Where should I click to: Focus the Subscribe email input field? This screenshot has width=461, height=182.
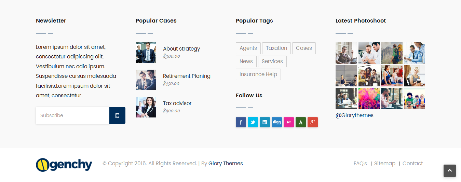pos(72,115)
